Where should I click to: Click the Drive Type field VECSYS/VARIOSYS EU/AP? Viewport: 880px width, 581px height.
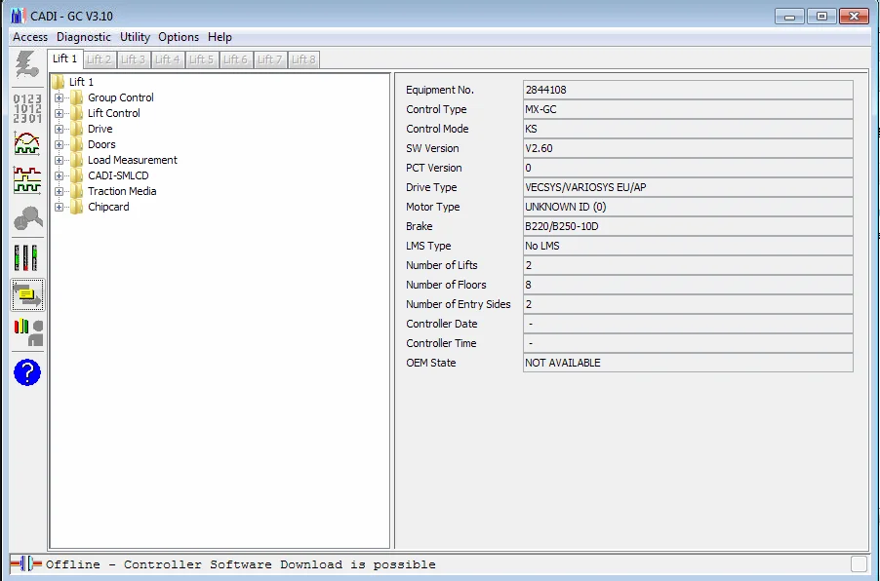pos(688,187)
